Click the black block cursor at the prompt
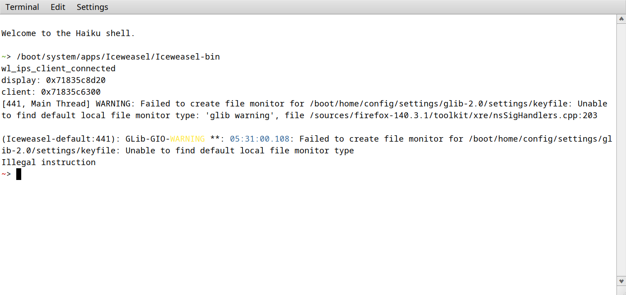This screenshot has width=626, height=295. (x=19, y=174)
